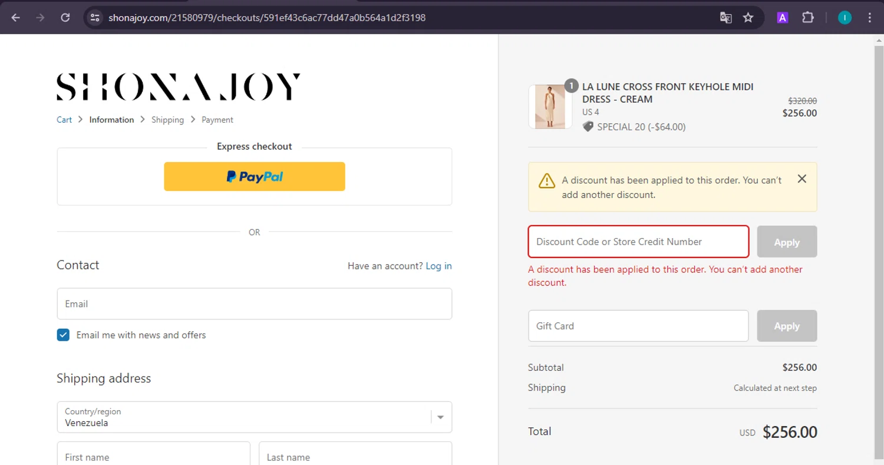Click the Subtotal label

[x=546, y=367]
